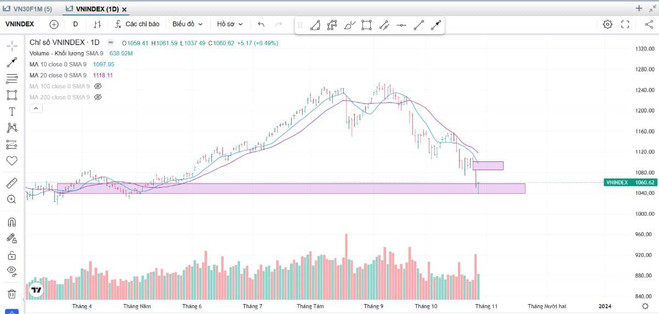Select rectangle tool in floating toolbar

point(367,25)
